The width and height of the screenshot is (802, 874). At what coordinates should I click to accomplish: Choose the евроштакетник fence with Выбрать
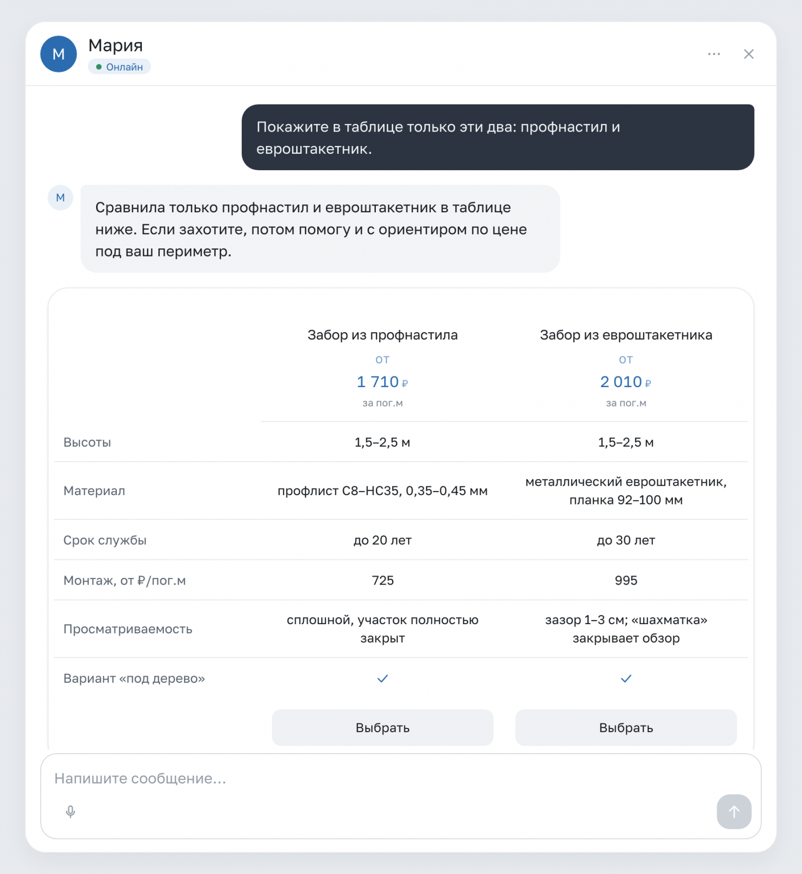pyautogui.click(x=626, y=727)
